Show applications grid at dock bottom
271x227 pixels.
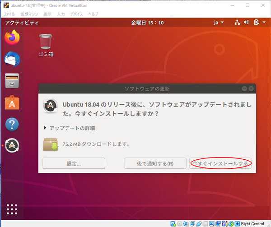tap(12, 209)
